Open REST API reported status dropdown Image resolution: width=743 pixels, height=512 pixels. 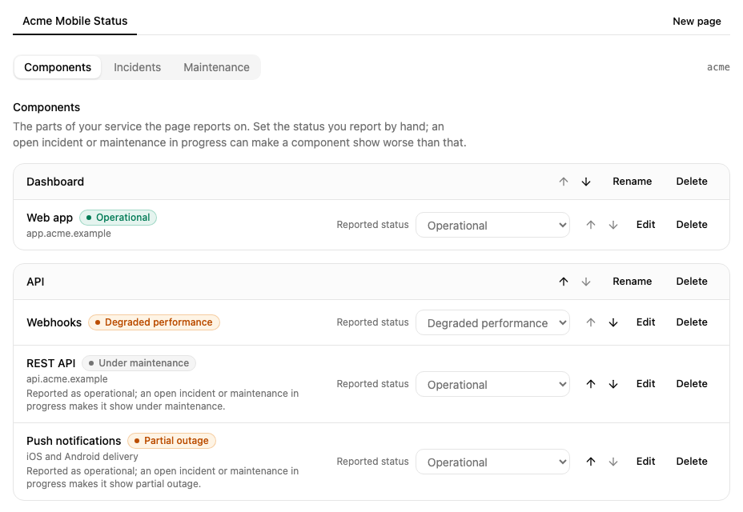(493, 384)
